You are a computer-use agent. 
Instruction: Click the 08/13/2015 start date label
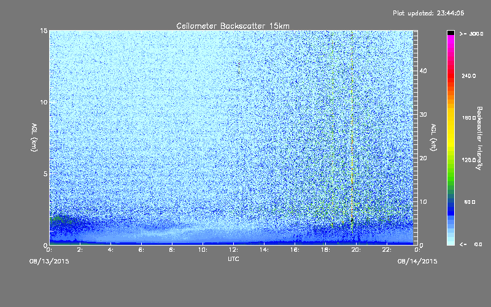point(49,262)
